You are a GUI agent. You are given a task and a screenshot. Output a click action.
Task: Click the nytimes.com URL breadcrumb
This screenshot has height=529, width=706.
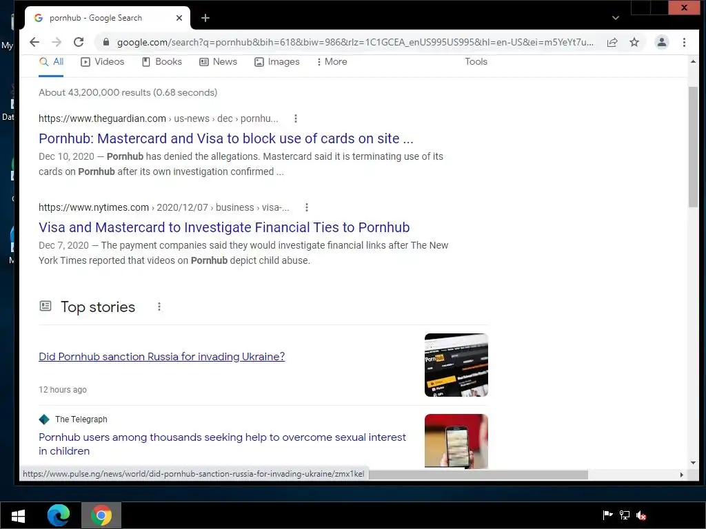(x=164, y=207)
